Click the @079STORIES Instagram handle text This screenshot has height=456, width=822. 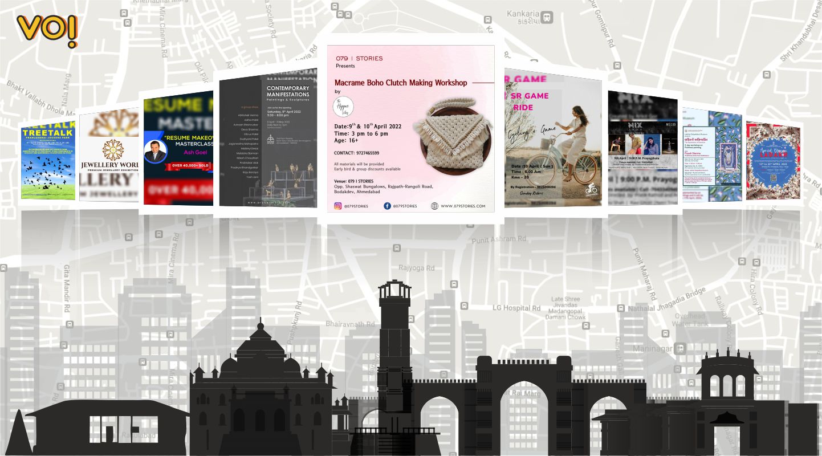tap(356, 206)
